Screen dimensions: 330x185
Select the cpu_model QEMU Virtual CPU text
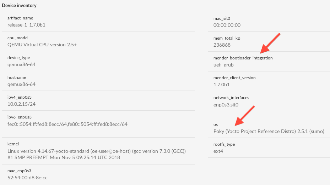coord(42,45)
